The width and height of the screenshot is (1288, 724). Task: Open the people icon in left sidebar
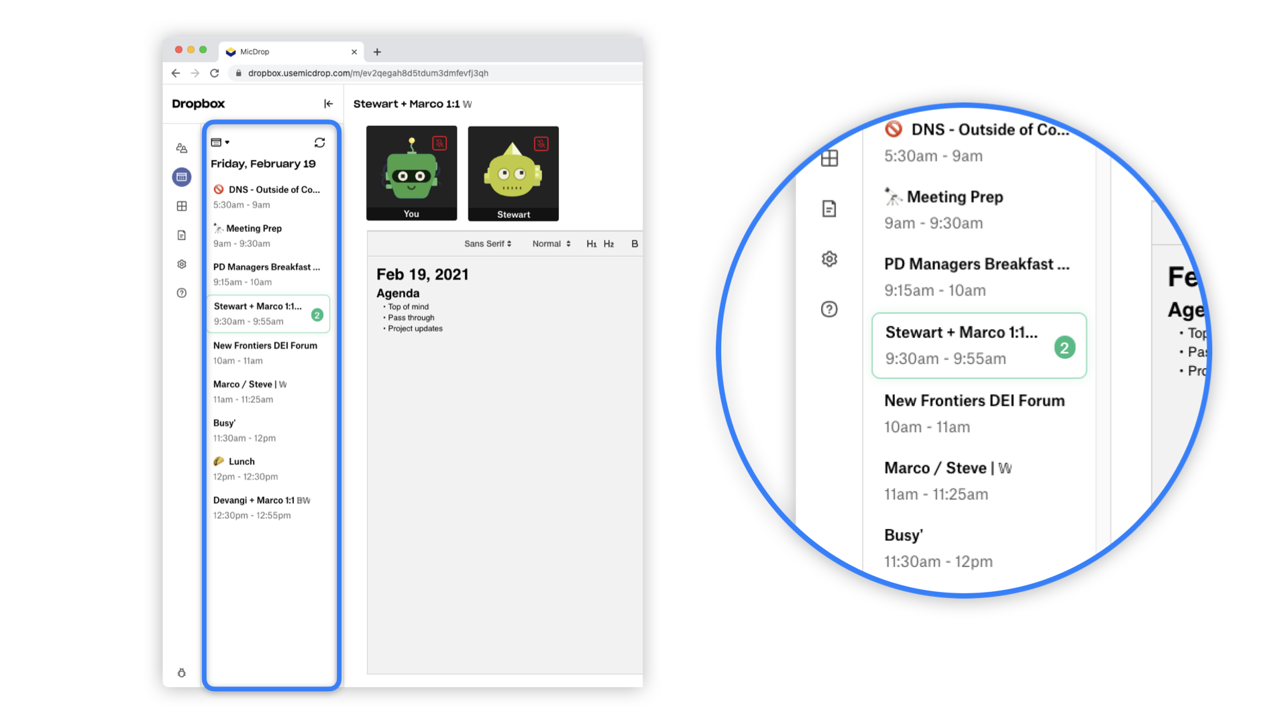tap(182, 148)
